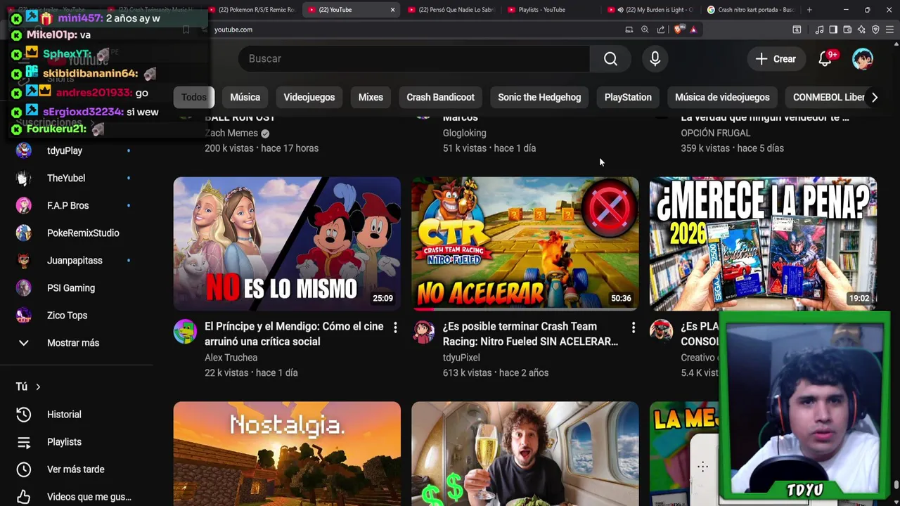This screenshot has width=900, height=506.
Task: Open more options for El Príncipe y el Mendigo video
Action: pos(395,327)
